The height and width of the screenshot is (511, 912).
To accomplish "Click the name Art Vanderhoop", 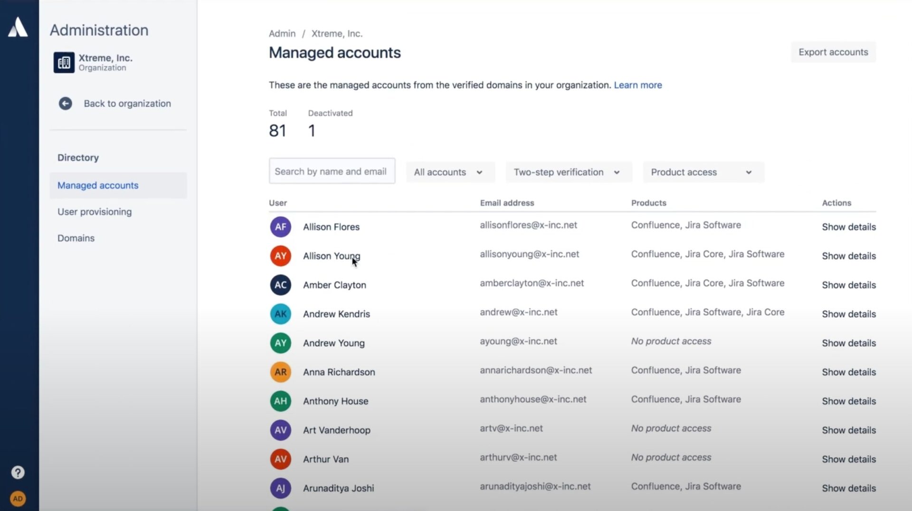I will point(336,430).
